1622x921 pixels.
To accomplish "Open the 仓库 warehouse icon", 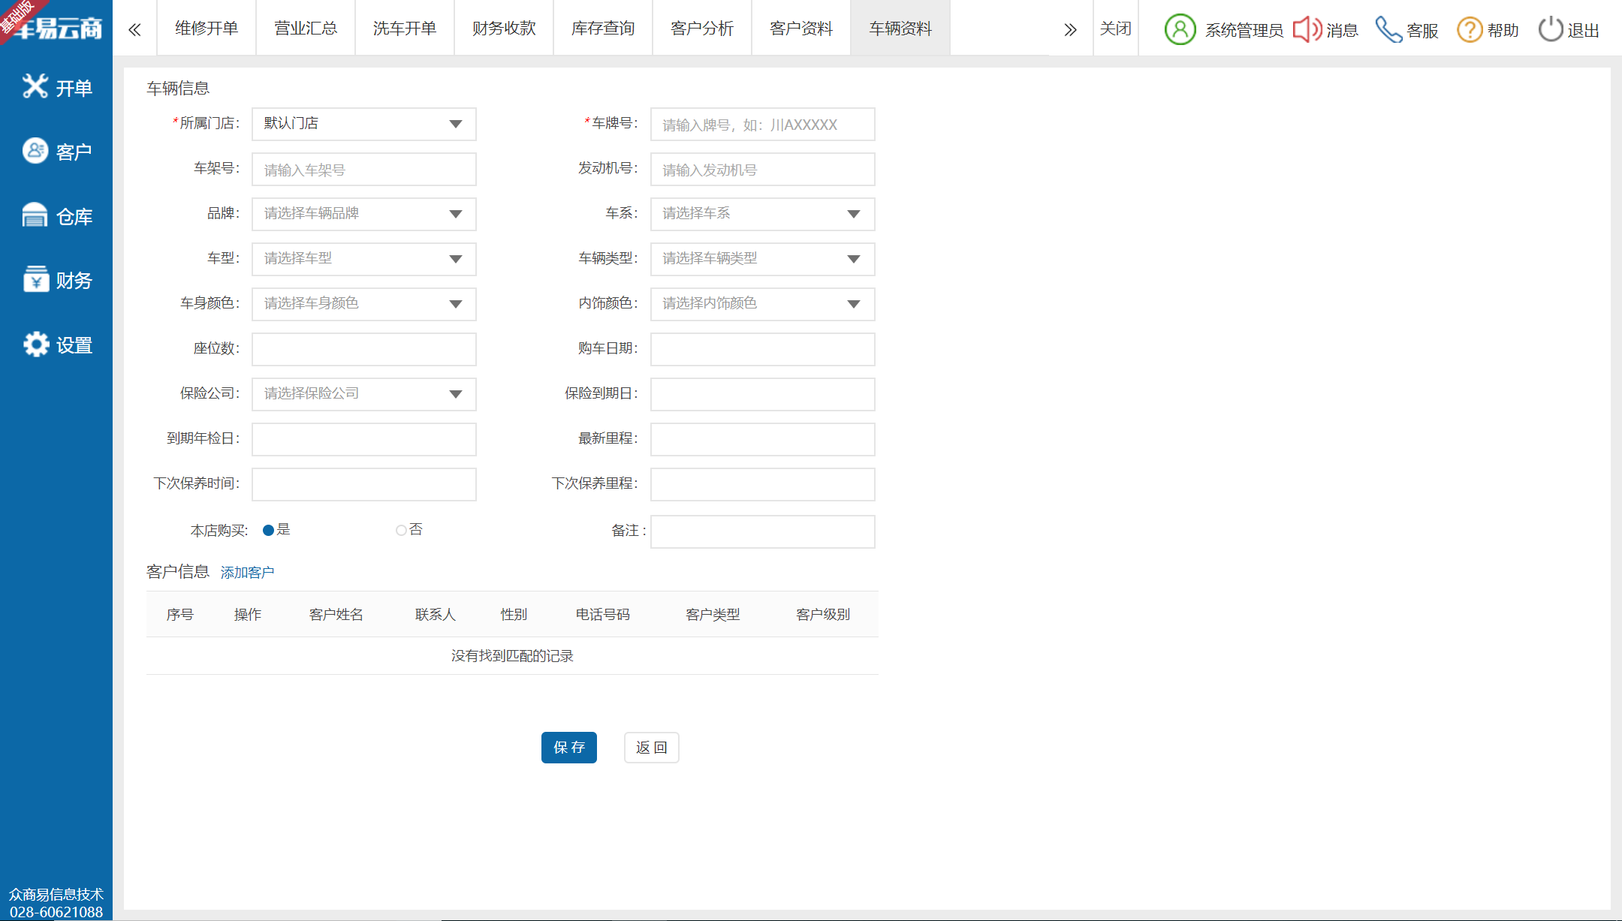I will 35,215.
